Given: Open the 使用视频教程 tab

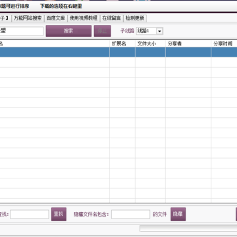Looking at the screenshot, I should click(84, 18).
